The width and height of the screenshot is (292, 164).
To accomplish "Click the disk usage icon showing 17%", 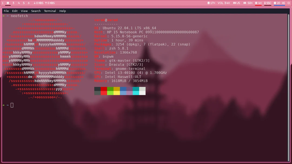I will [208, 3].
